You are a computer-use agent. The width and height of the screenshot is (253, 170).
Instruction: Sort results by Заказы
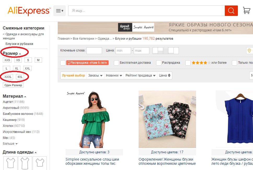[x=95, y=75]
